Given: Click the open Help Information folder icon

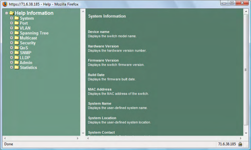Looking at the screenshot, I should [12, 13].
